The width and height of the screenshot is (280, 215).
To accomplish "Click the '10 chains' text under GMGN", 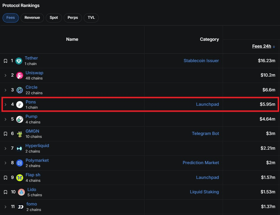I will [x=34, y=137].
